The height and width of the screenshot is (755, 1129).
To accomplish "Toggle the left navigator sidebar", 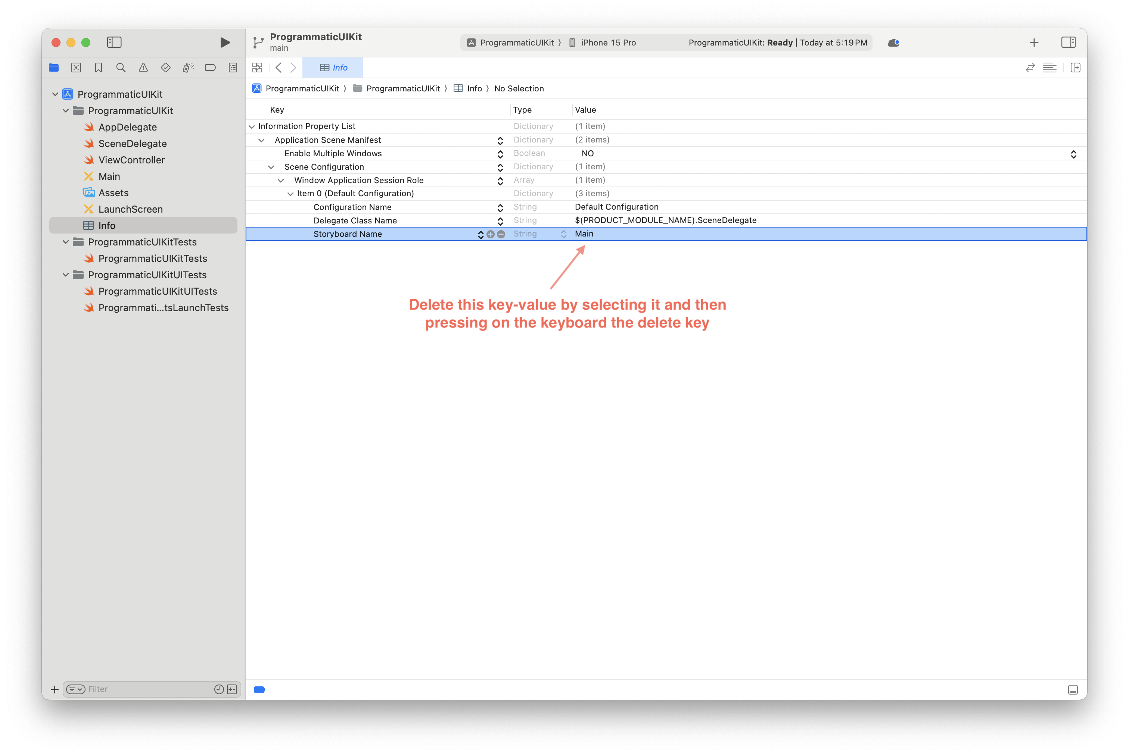I will [114, 43].
